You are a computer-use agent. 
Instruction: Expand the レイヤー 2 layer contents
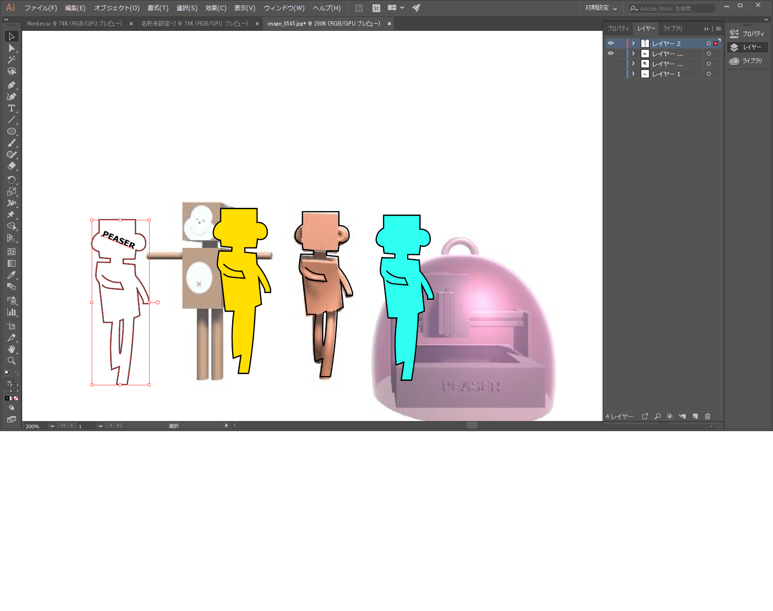click(634, 43)
